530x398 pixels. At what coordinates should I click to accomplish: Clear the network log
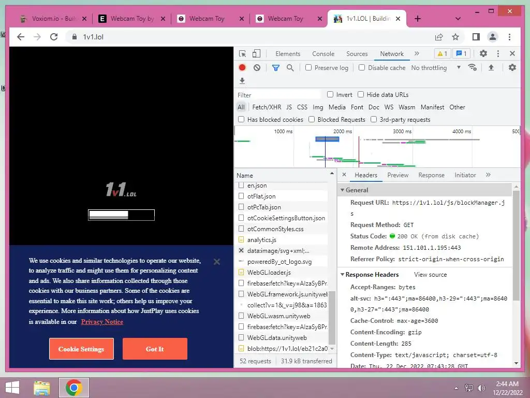click(x=257, y=68)
